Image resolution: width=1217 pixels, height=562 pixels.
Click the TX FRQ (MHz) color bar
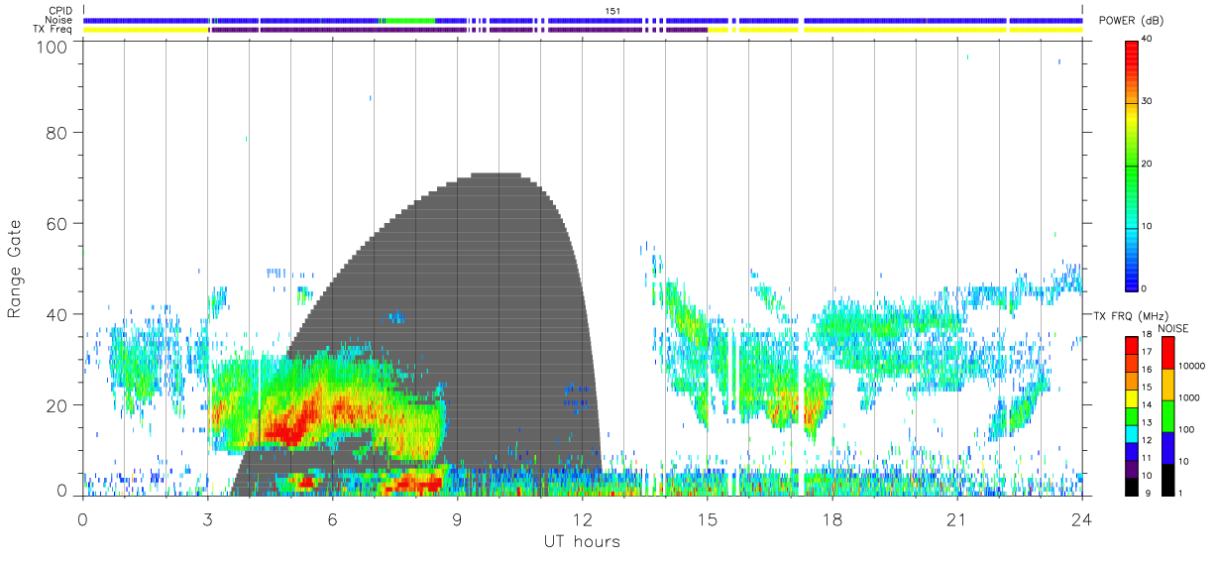1133,416
